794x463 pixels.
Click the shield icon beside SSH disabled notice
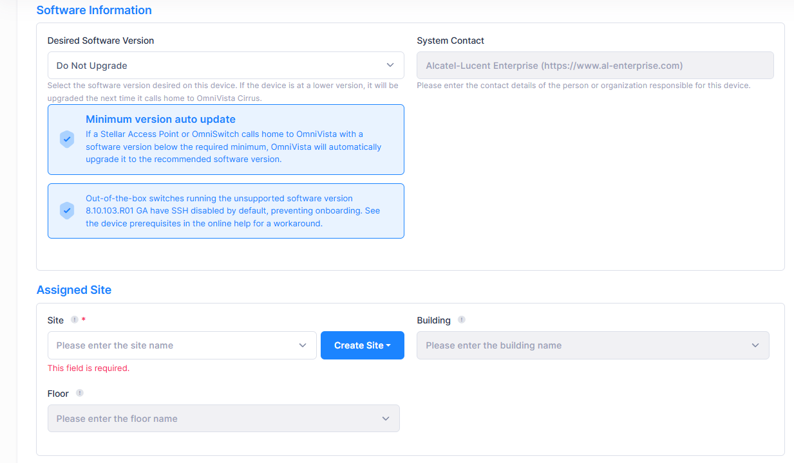click(67, 211)
